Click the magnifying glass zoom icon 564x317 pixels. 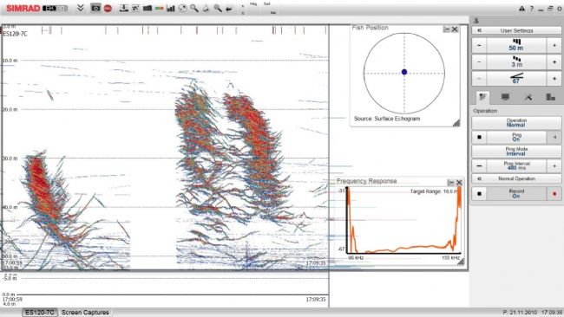[x=194, y=8]
